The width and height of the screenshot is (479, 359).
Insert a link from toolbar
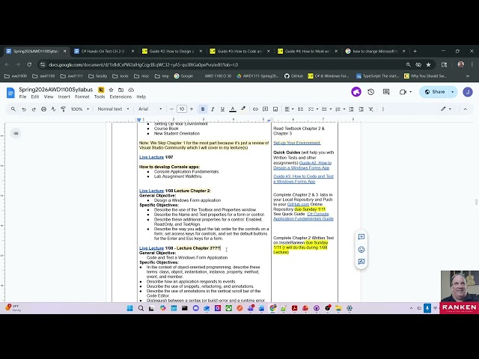click(x=255, y=109)
